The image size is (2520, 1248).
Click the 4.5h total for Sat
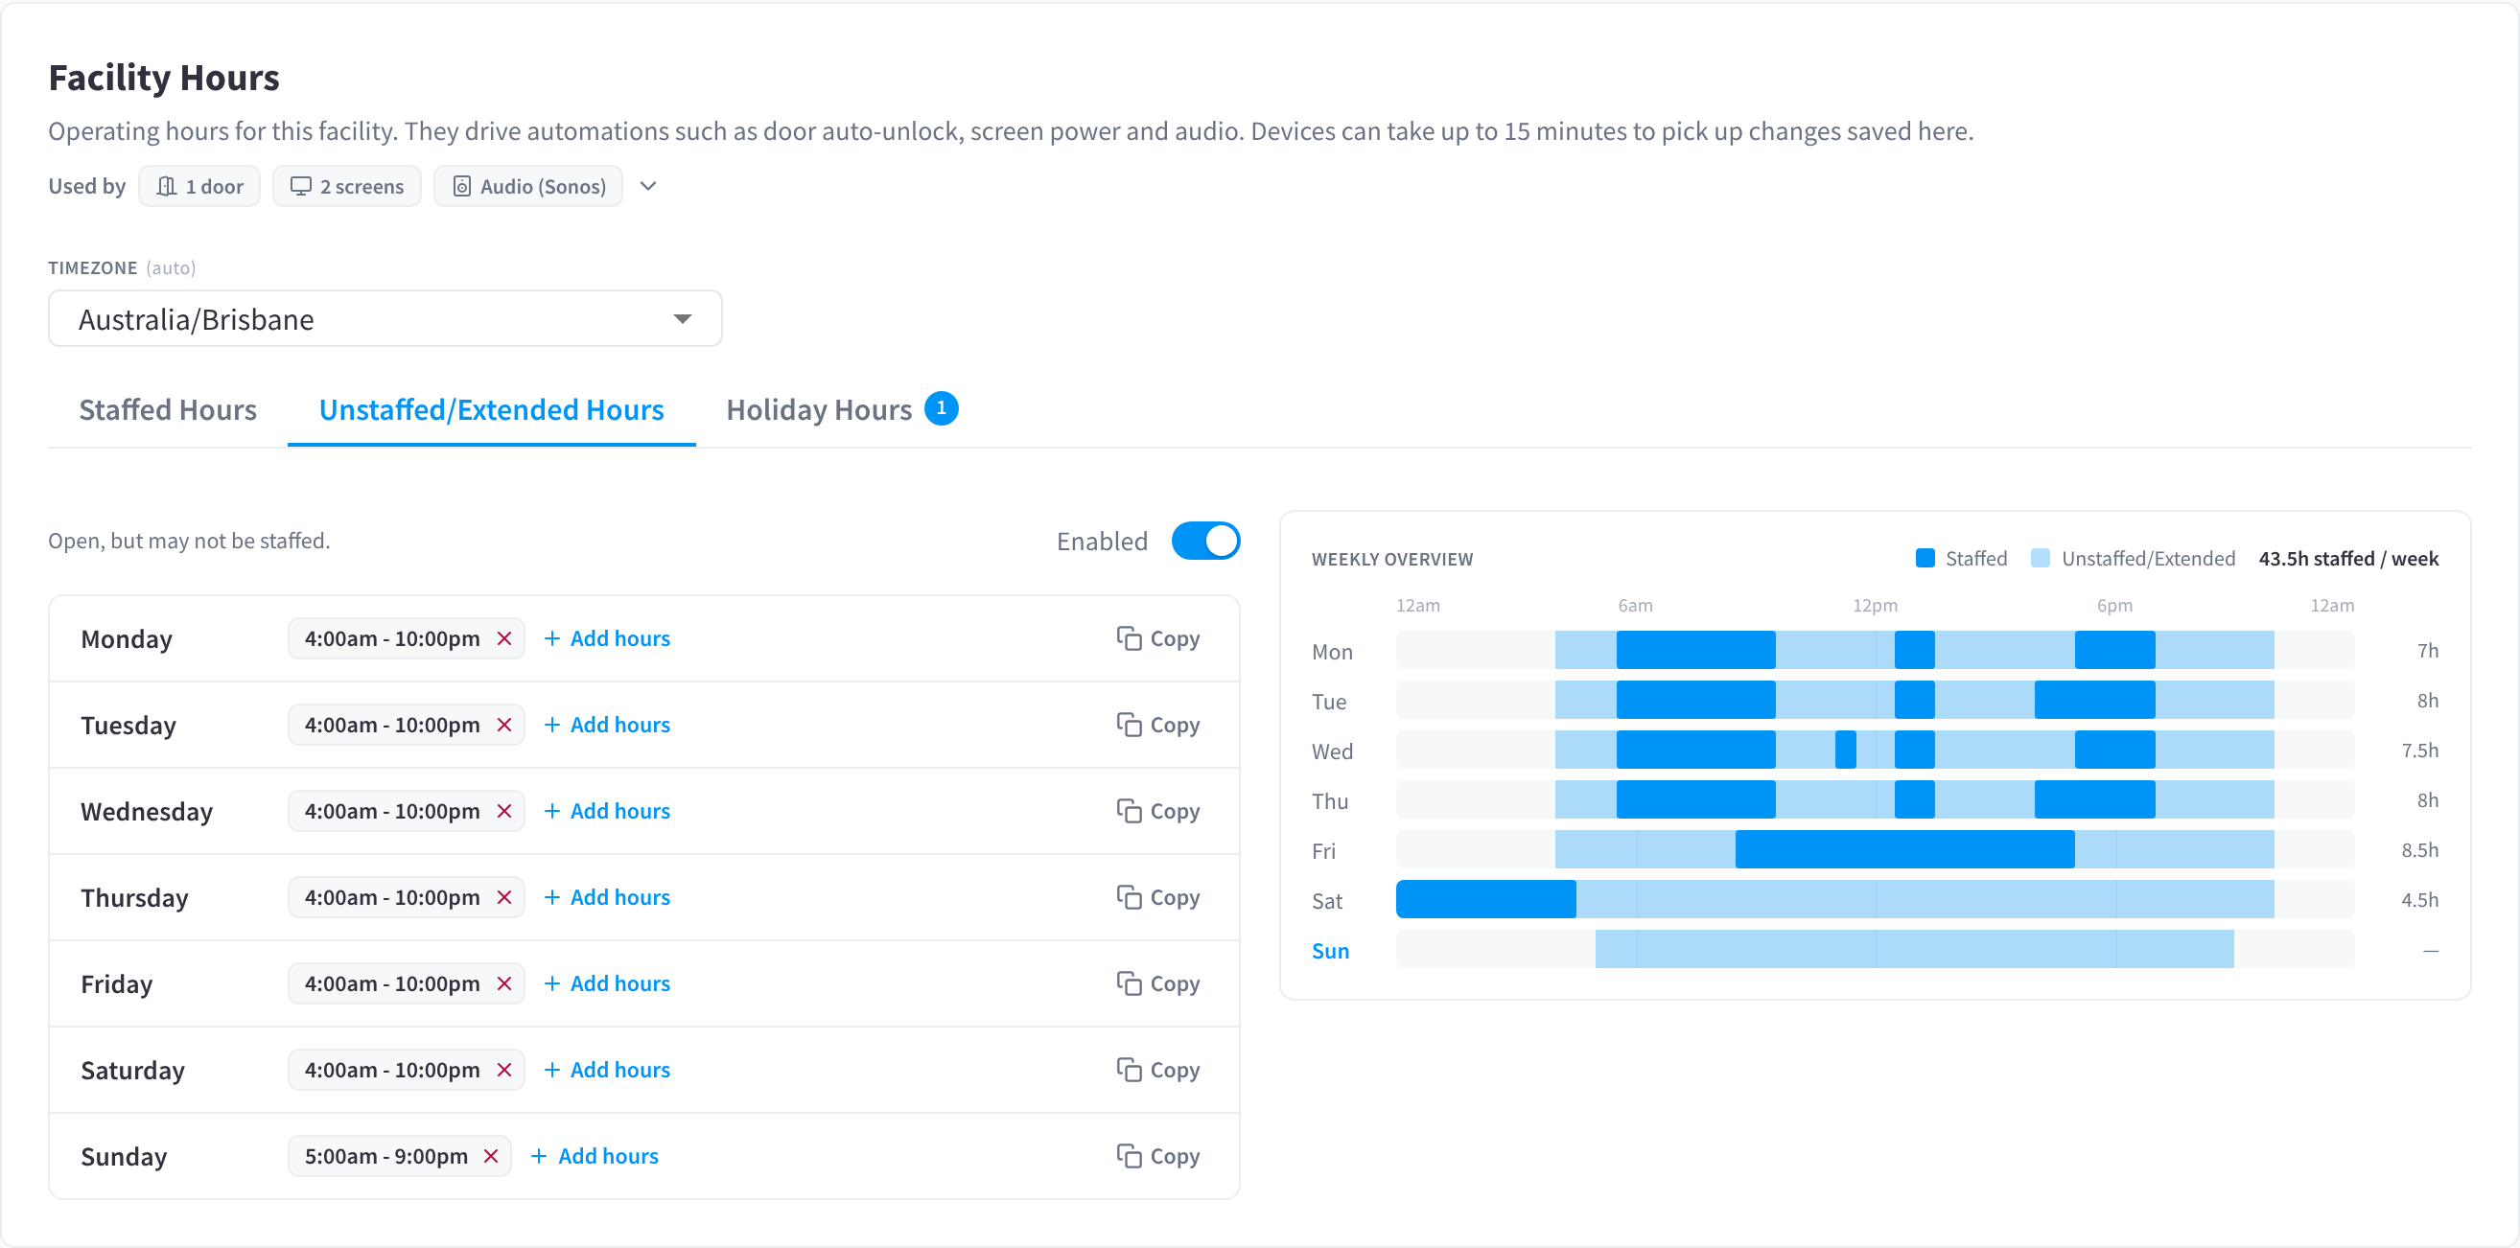pos(2419,900)
